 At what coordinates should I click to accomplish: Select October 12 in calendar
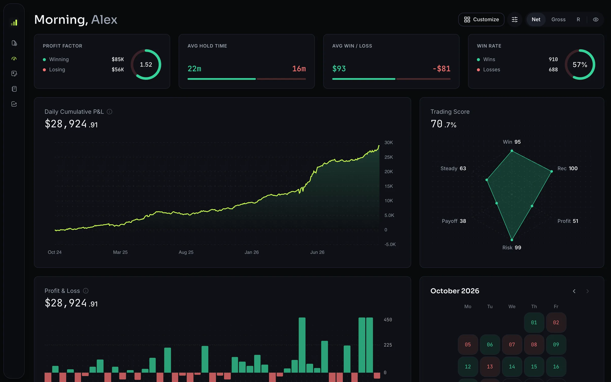[x=468, y=367]
